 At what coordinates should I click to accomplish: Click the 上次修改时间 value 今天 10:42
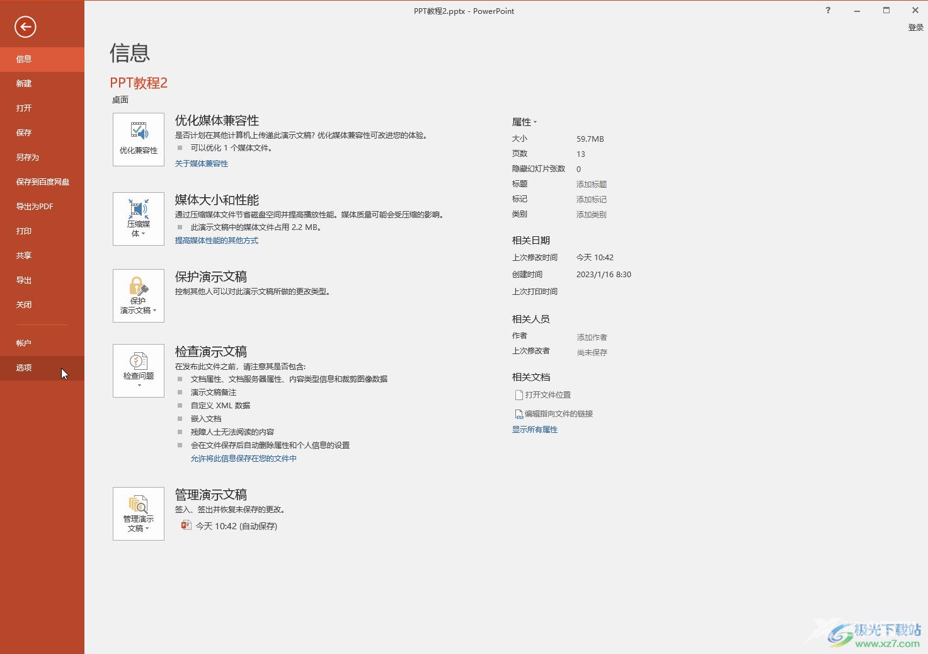[x=595, y=258]
